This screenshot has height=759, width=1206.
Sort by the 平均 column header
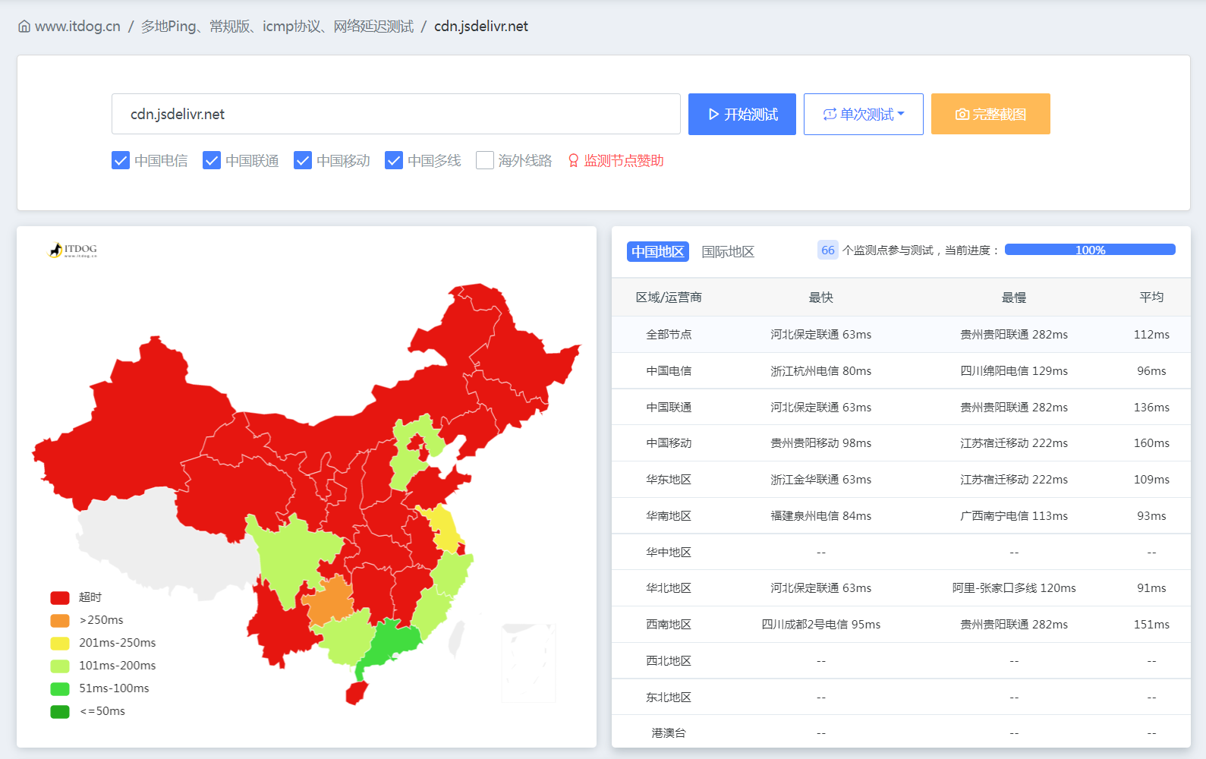pyautogui.click(x=1151, y=298)
